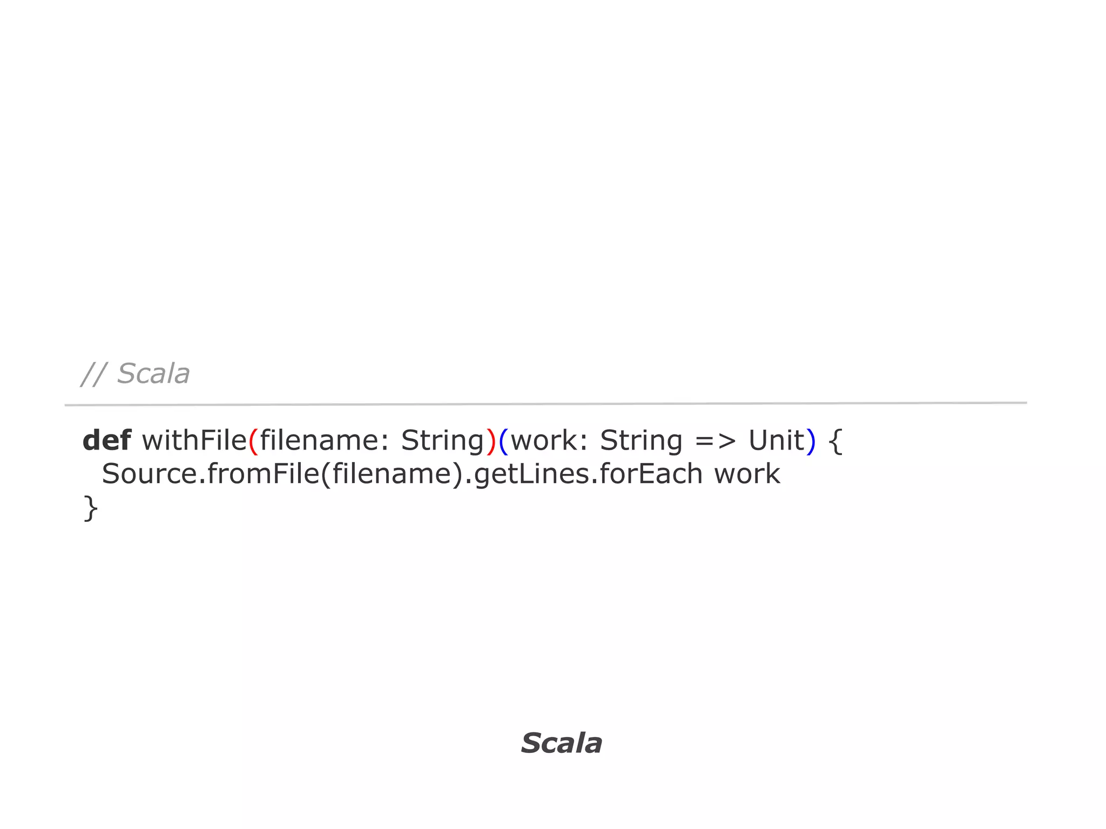Click the closing curly brace
This screenshot has height=829, width=1106.
tap(91, 508)
